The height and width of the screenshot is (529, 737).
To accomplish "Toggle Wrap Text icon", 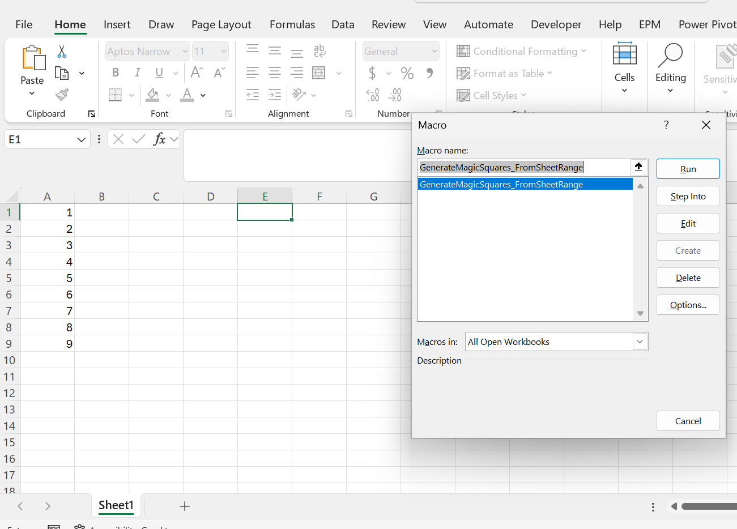I will pos(319,51).
